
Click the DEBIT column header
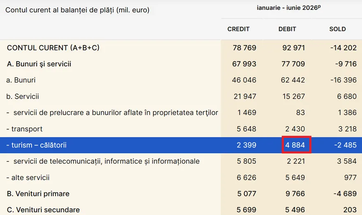tap(287, 29)
